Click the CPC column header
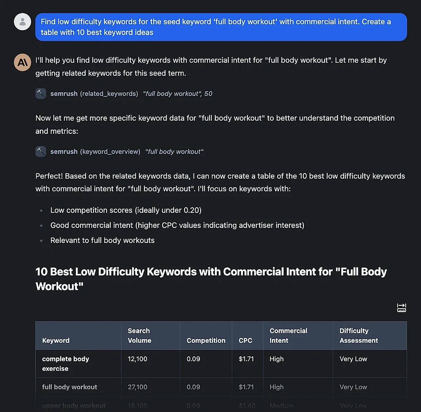The image size is (421, 412). (x=245, y=340)
